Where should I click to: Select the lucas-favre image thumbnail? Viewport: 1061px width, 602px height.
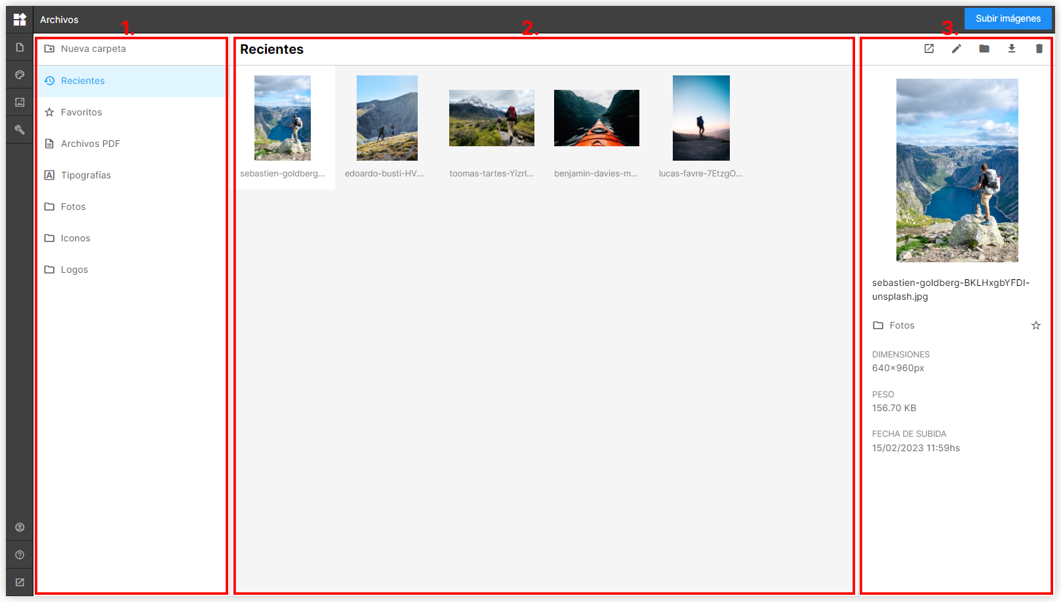pyautogui.click(x=701, y=118)
